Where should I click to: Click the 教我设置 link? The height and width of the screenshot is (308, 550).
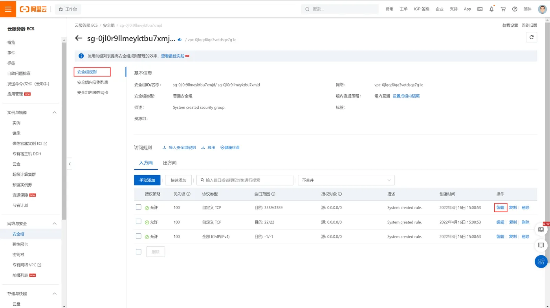(510, 25)
